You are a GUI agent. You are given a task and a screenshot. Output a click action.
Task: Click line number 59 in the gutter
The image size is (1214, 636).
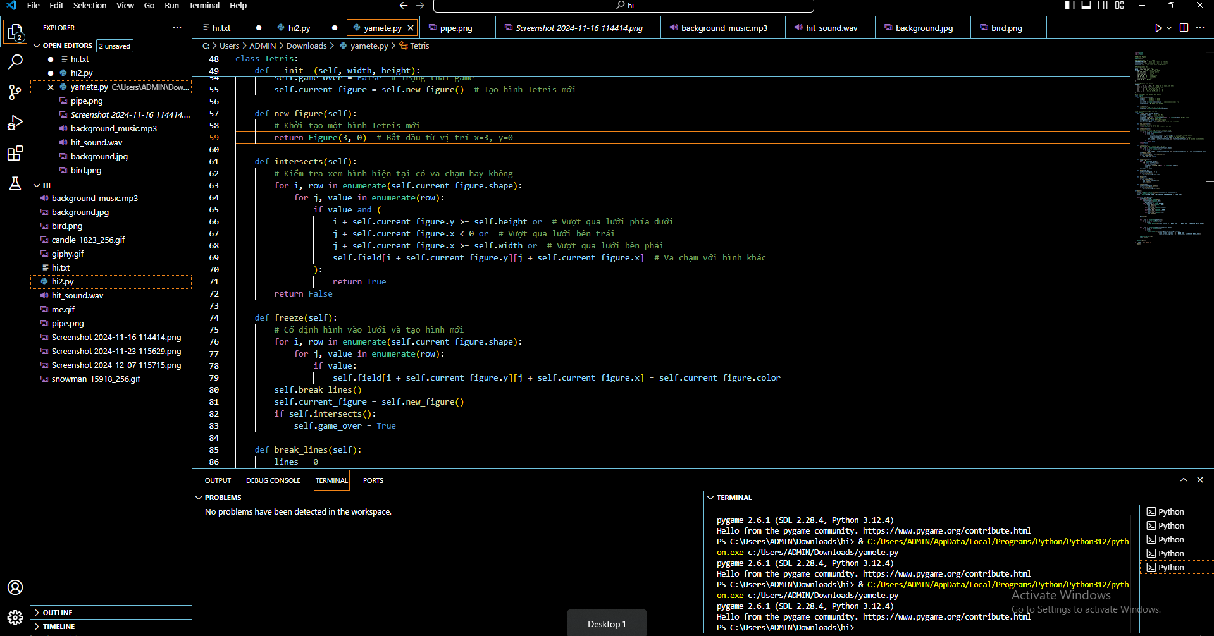point(214,138)
